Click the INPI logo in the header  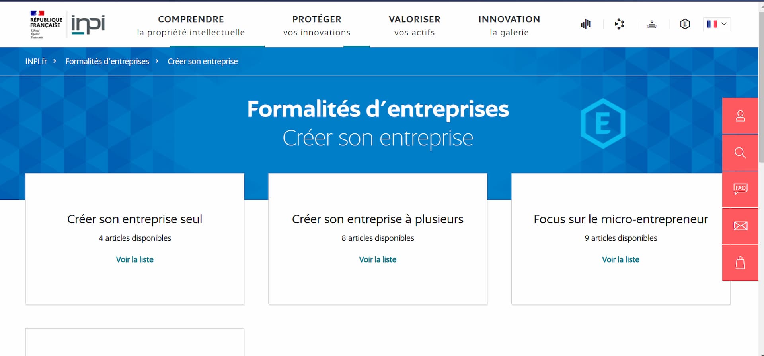point(88,25)
